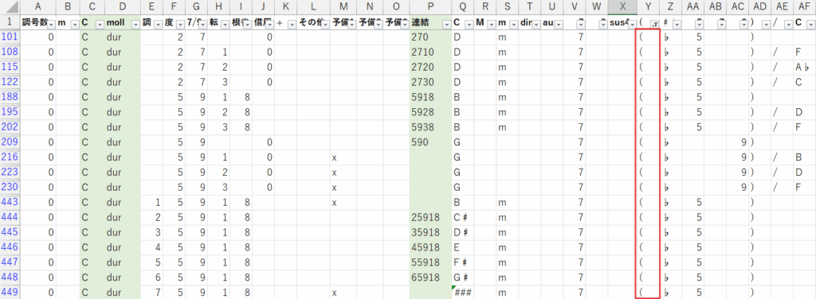Select row header 101
The width and height of the screenshot is (816, 299).
[10, 37]
